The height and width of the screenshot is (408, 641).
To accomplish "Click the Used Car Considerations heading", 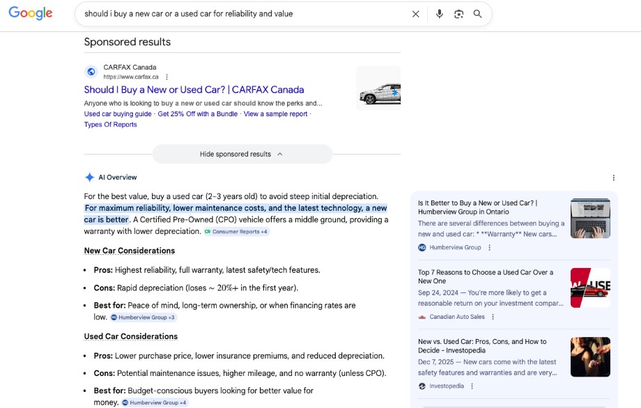I will coord(131,336).
